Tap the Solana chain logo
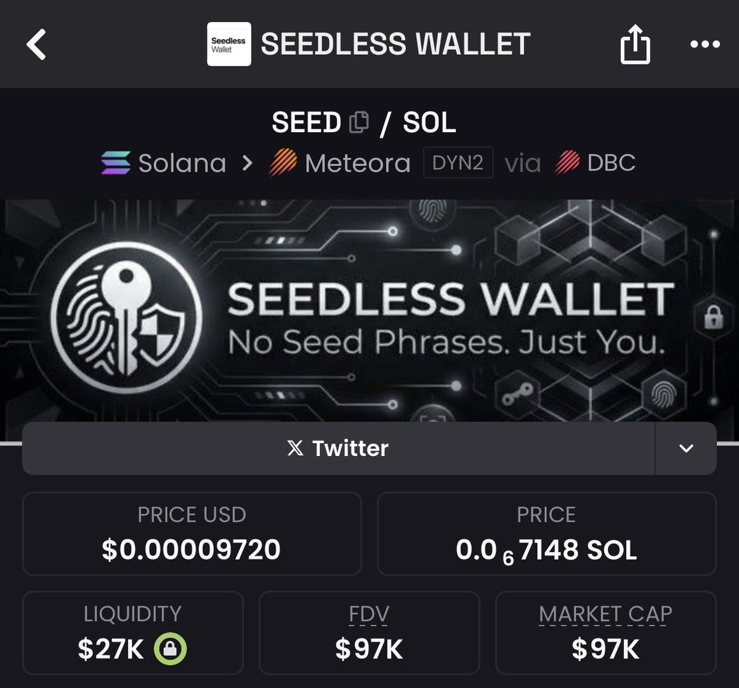 tap(116, 163)
